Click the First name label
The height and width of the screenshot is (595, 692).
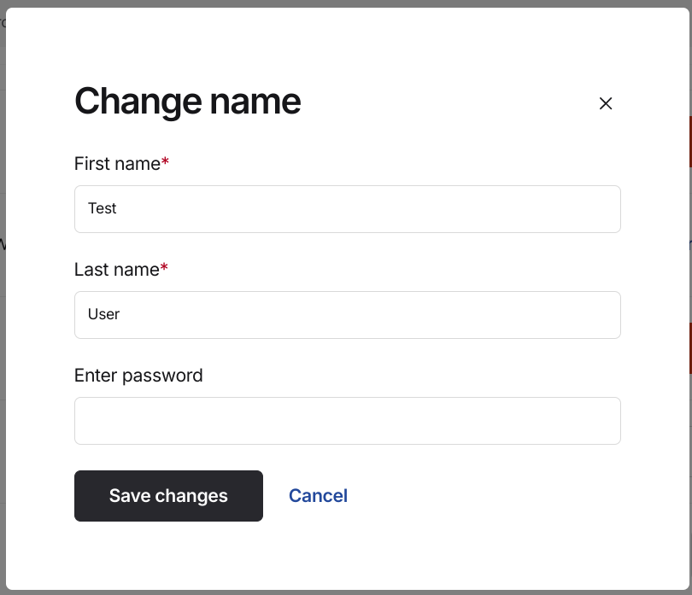[x=117, y=164]
